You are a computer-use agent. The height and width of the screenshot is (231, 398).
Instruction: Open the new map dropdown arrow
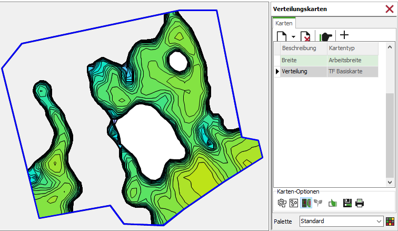(293, 37)
